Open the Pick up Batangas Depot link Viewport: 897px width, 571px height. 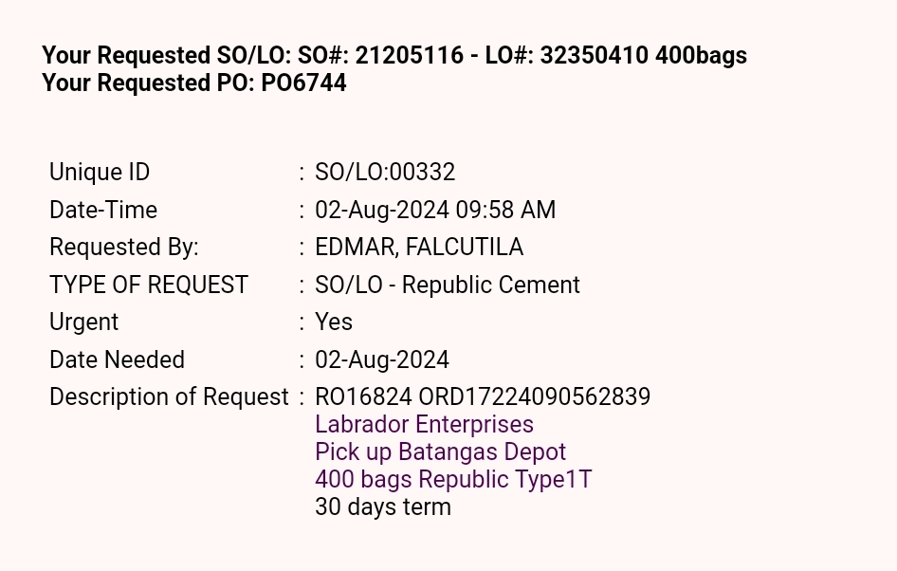click(x=440, y=452)
